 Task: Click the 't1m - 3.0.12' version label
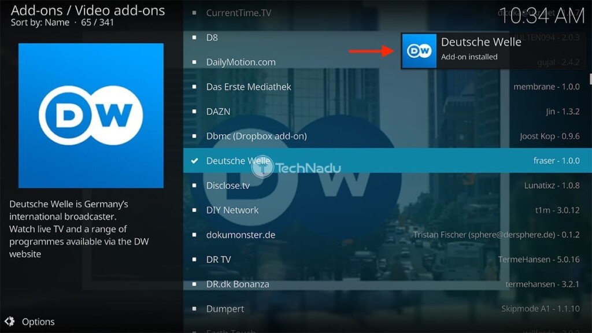tap(557, 210)
